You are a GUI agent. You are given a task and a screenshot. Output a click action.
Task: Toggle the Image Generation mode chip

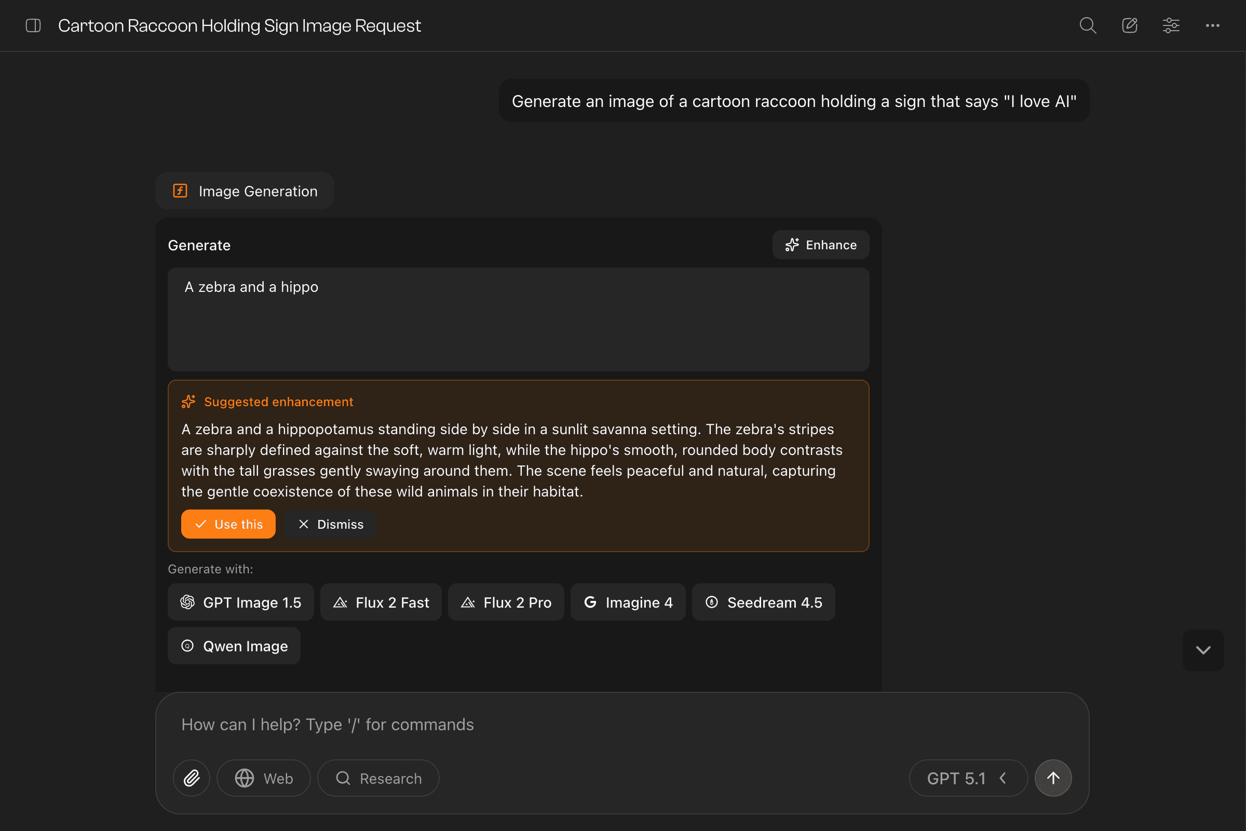(244, 191)
